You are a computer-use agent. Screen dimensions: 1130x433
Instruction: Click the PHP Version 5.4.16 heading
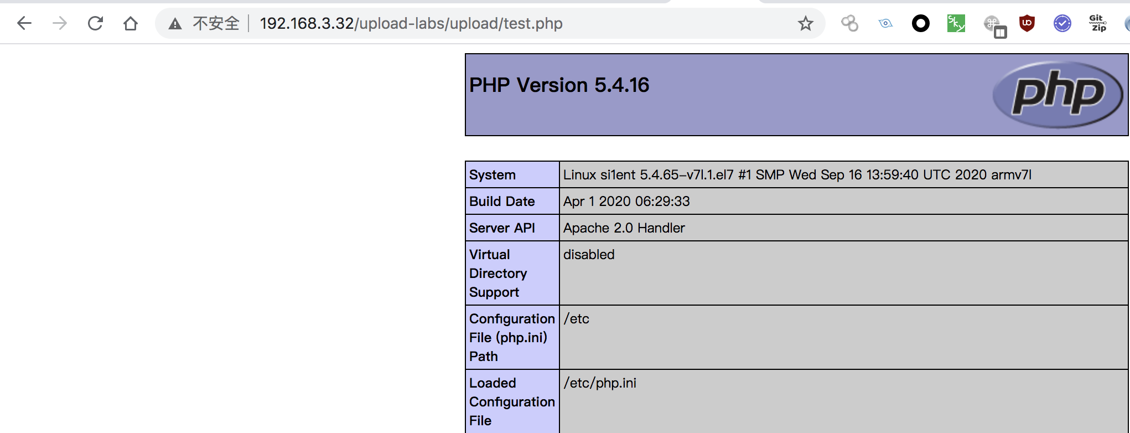click(x=559, y=85)
